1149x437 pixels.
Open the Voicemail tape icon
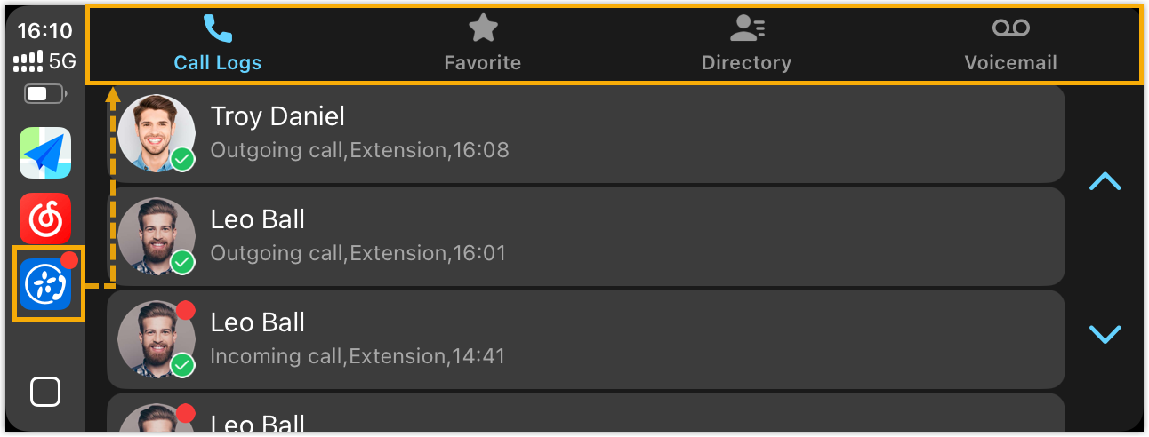(1010, 28)
